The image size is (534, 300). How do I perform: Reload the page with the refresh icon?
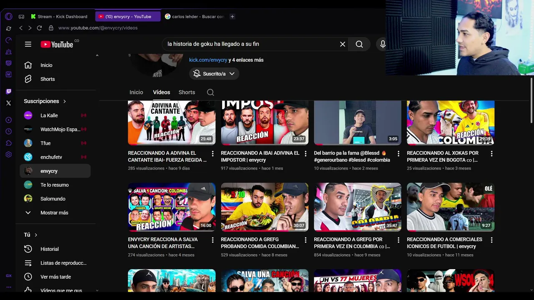[x=39, y=28]
